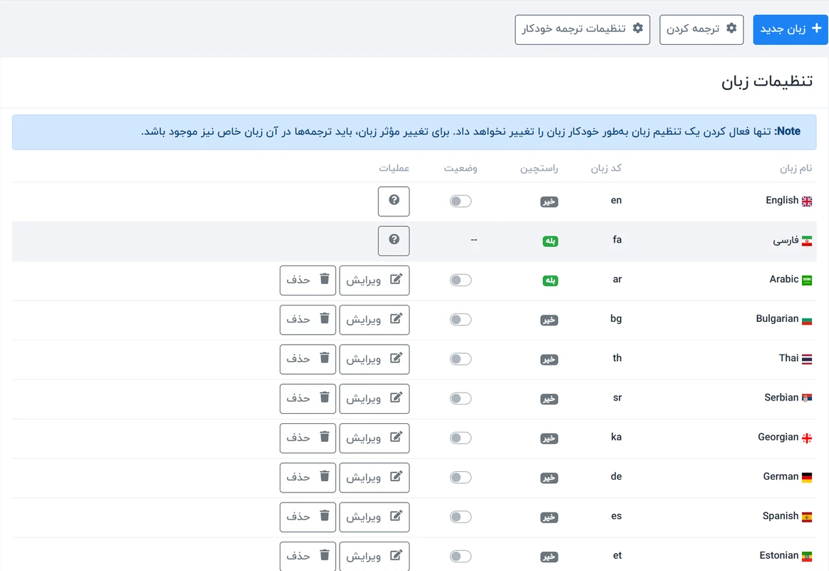This screenshot has width=829, height=571.
Task: Turn on the Thai language switch
Action: [460, 360]
